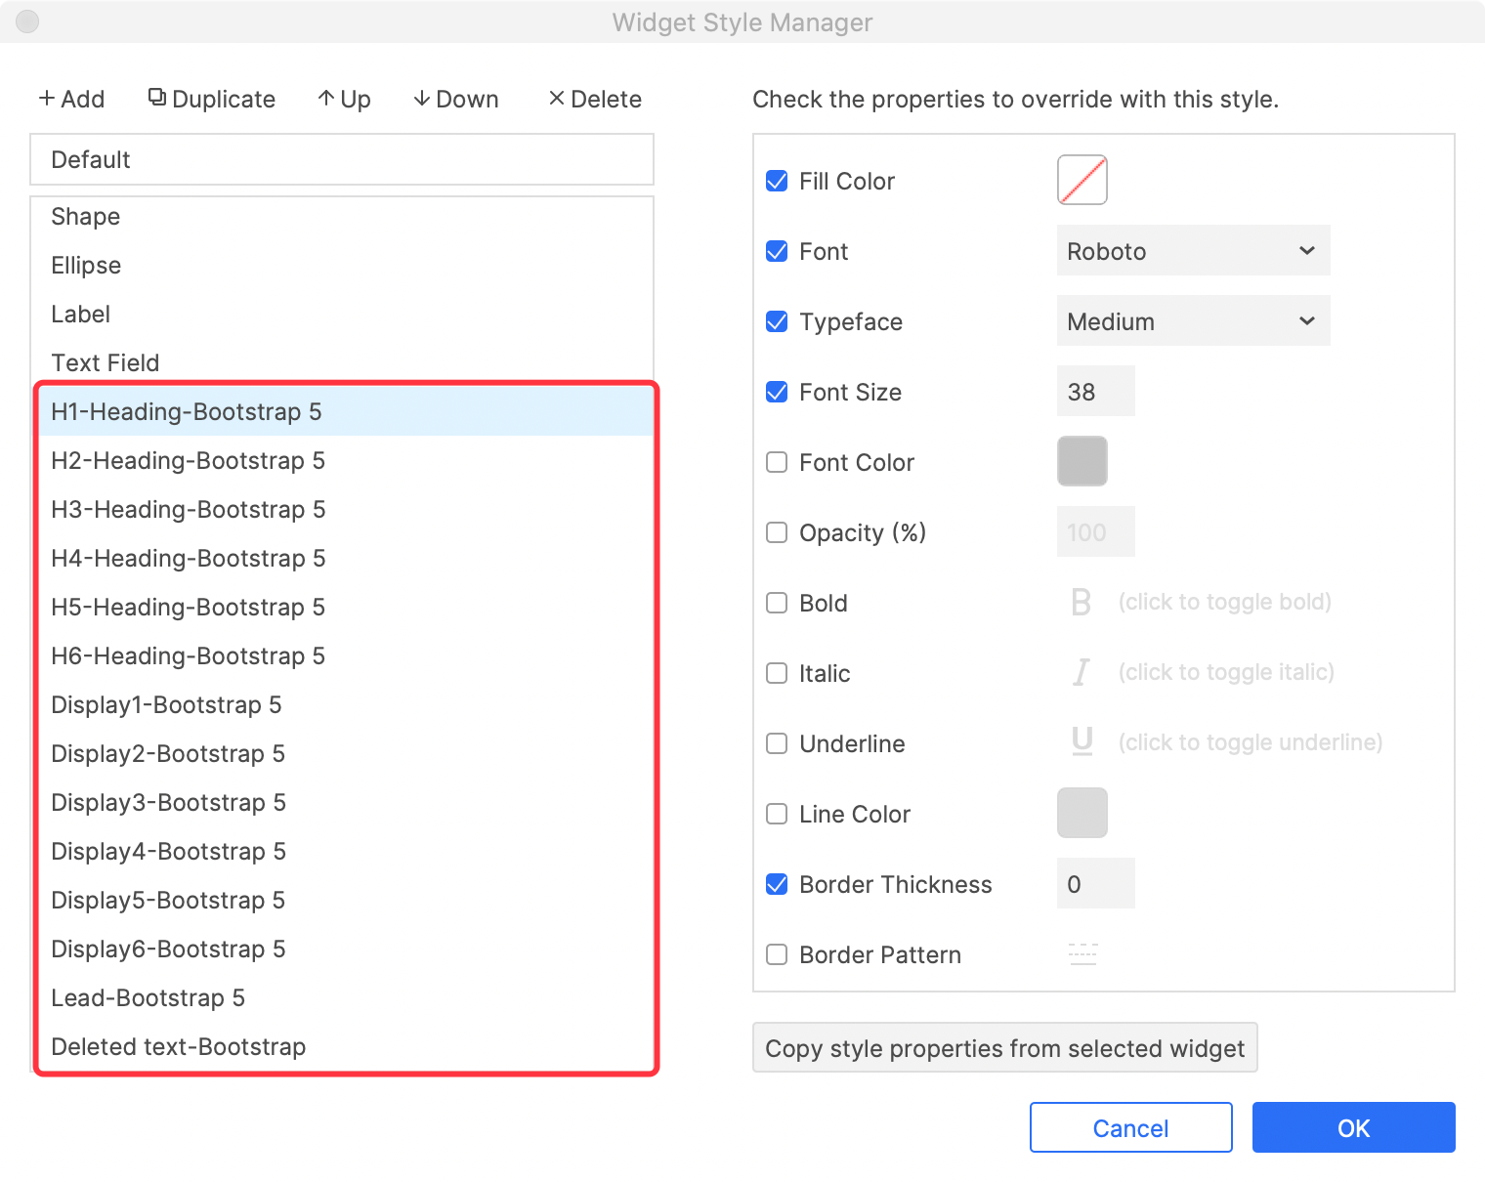Move the selected style Down
Viewport: 1485px width, 1182px height.
[x=455, y=99]
